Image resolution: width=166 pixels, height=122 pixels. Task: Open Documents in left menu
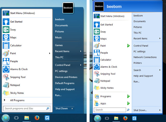[x=61, y=25]
